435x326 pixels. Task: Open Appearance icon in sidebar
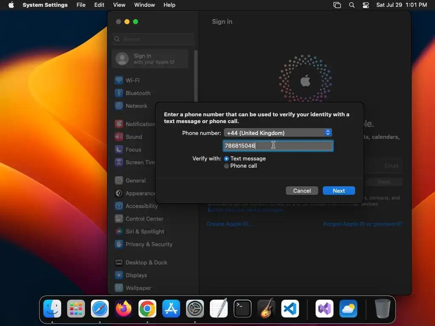coord(119,194)
